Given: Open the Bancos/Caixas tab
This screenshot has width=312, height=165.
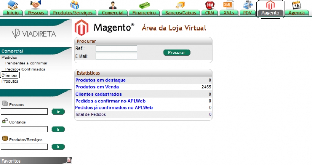Looking at the screenshot, I should pos(181,13).
